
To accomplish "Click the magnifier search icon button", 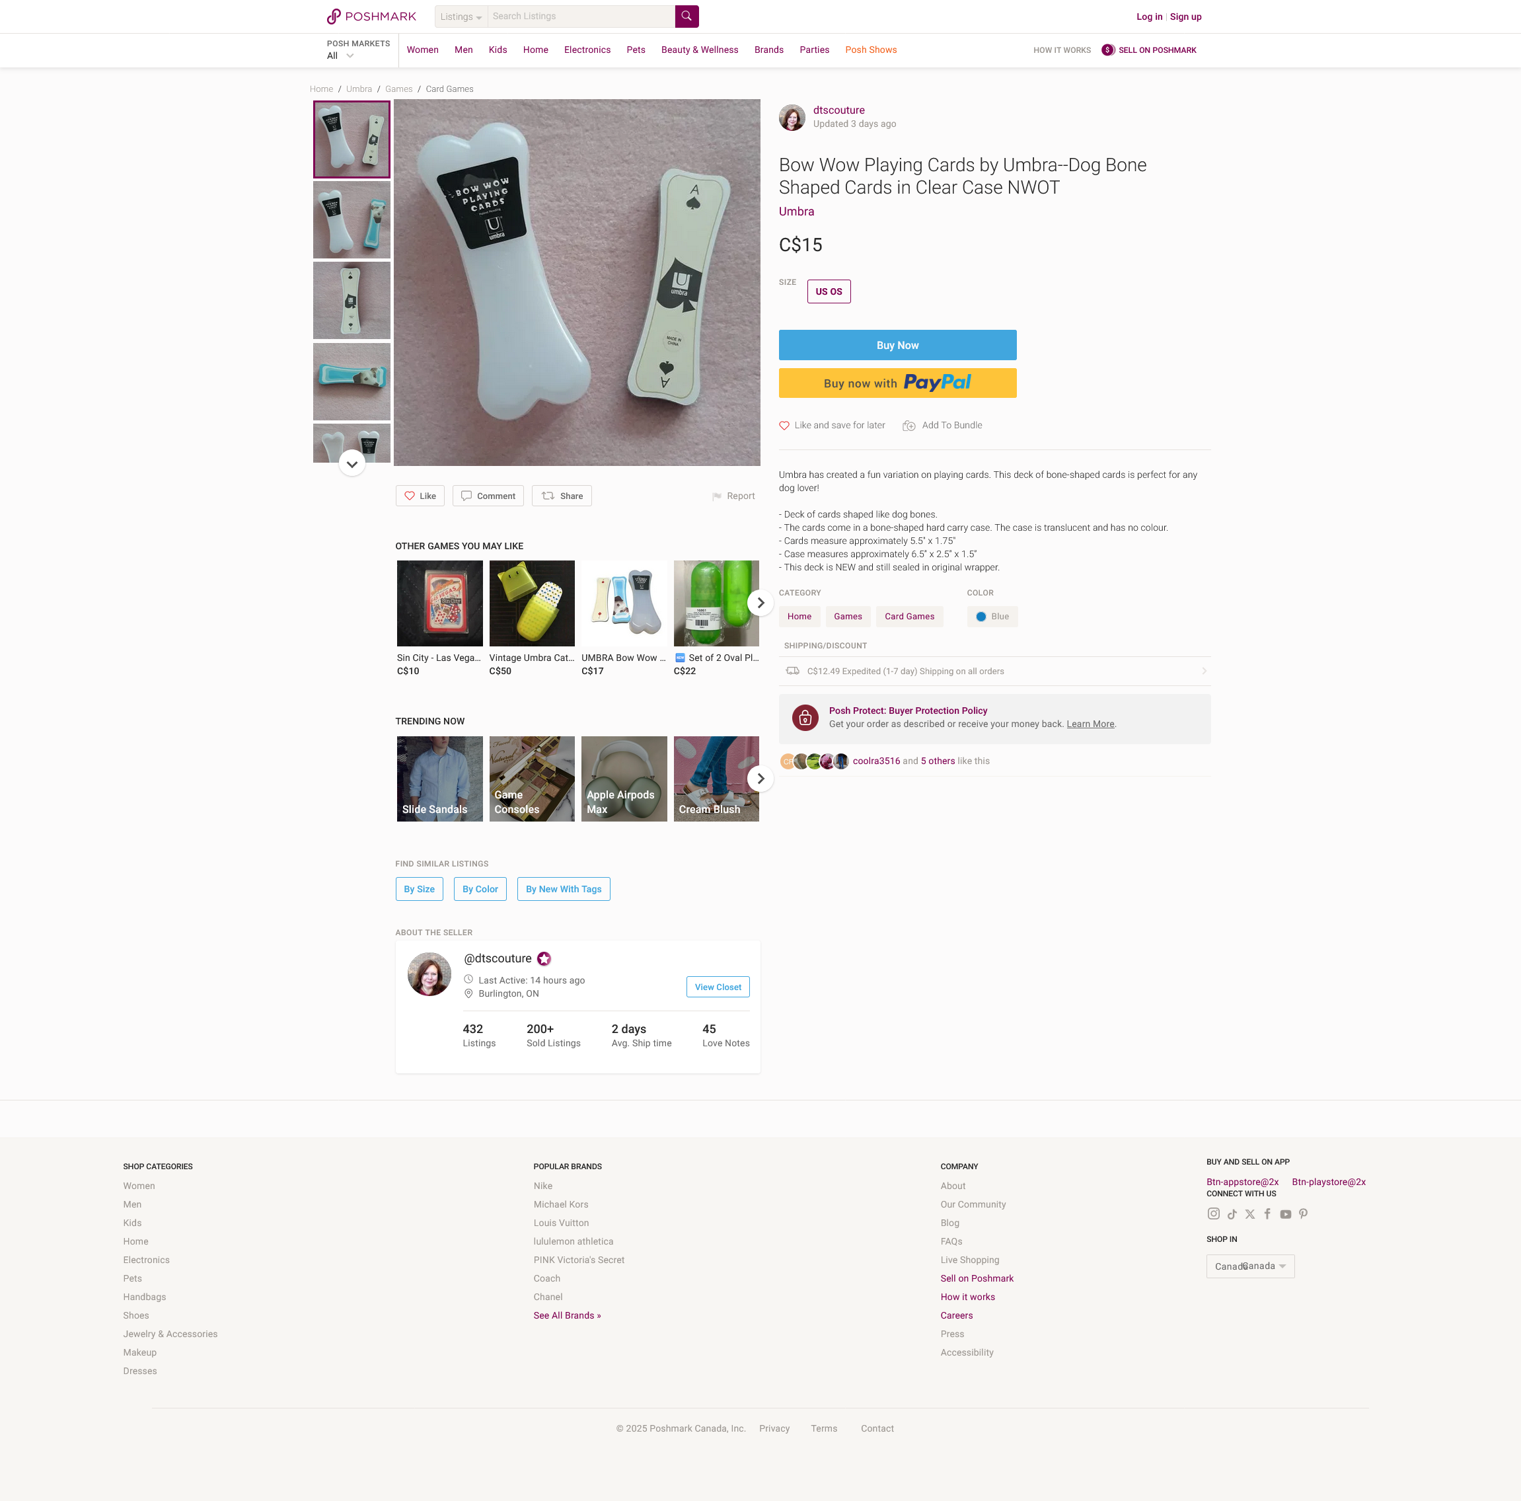I will [x=686, y=17].
